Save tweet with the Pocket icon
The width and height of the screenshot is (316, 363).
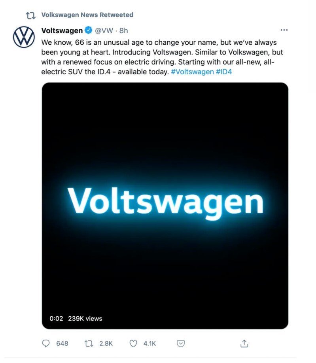(181, 344)
